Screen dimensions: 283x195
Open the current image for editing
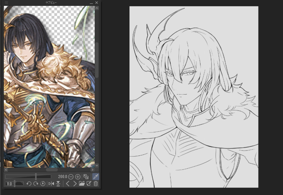89,183
